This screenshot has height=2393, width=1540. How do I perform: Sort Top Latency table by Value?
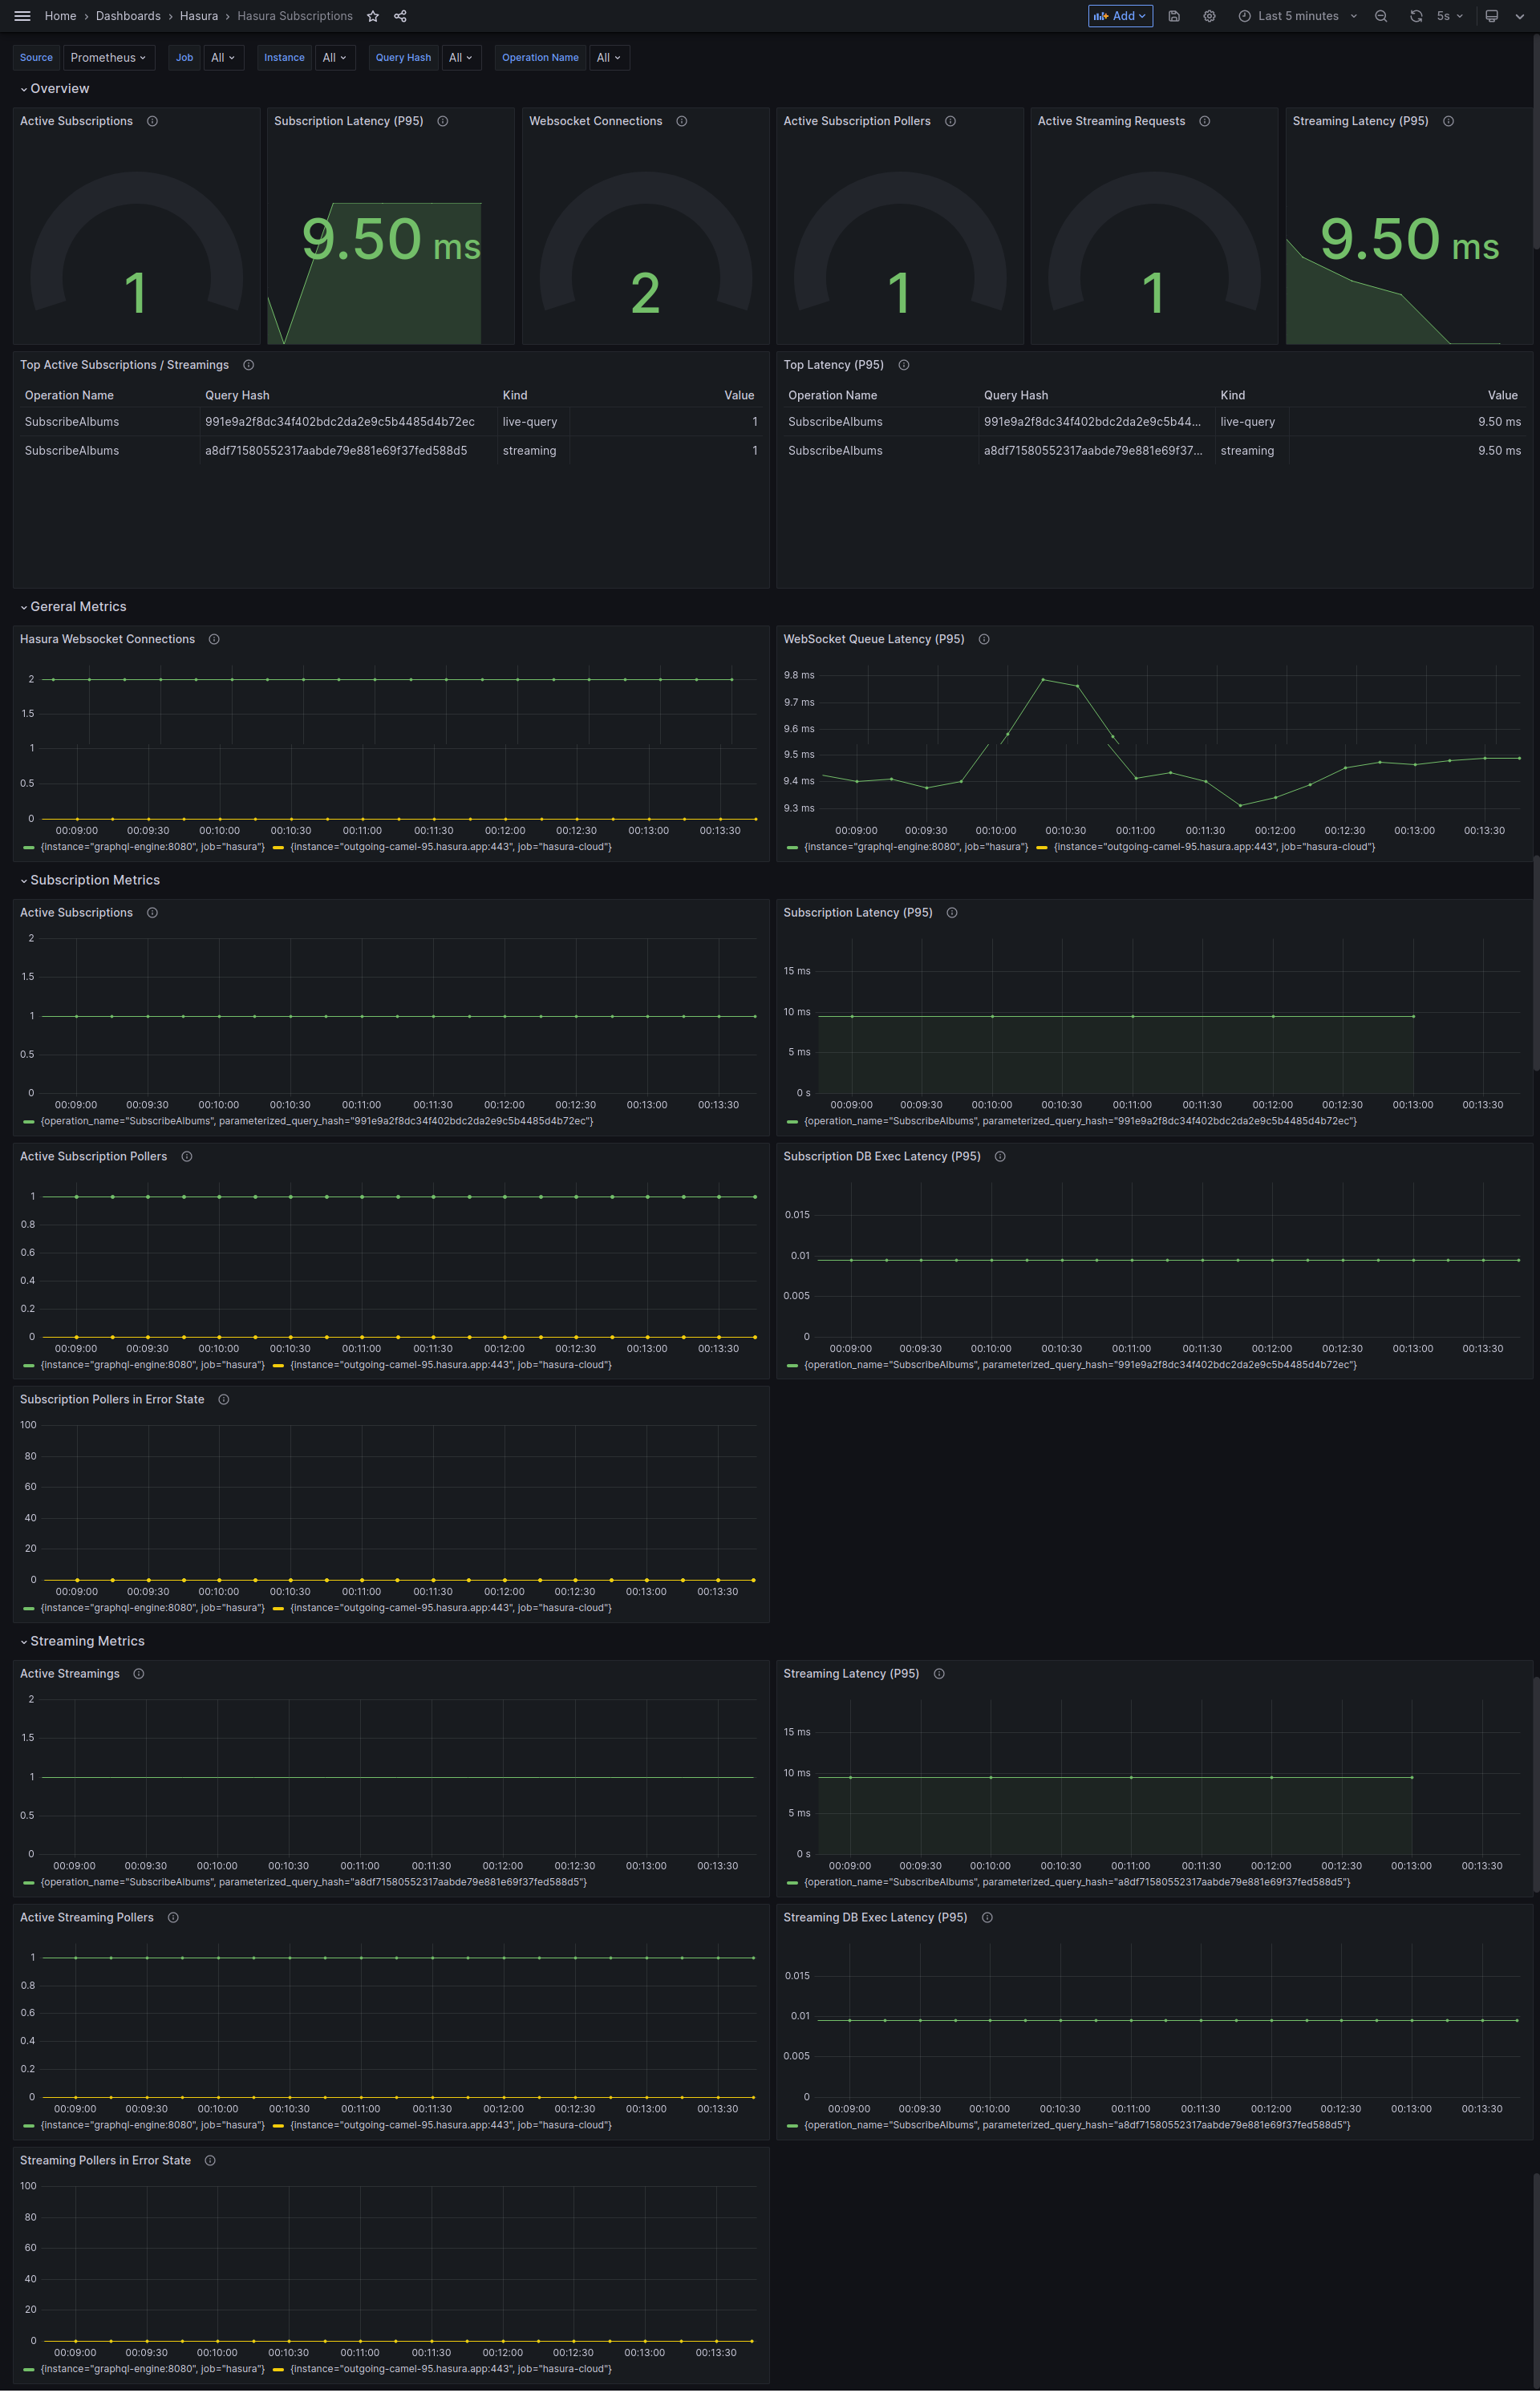[1502, 396]
